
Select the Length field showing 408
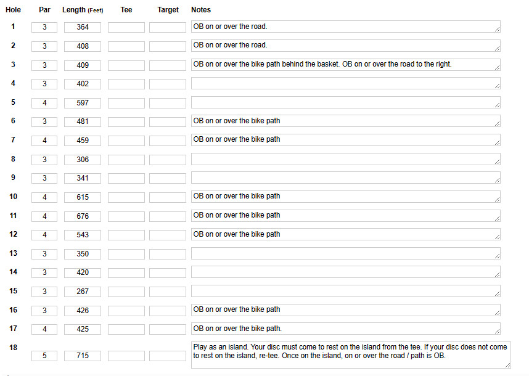click(83, 46)
